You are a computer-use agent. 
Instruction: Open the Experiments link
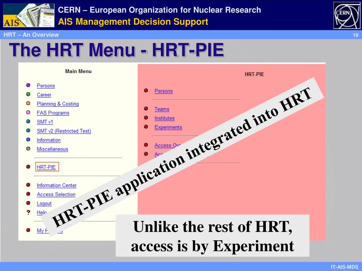tap(168, 127)
